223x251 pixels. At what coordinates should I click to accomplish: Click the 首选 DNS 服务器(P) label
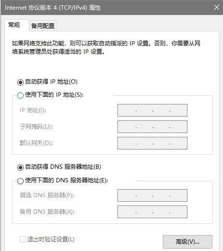pyautogui.click(x=47, y=195)
